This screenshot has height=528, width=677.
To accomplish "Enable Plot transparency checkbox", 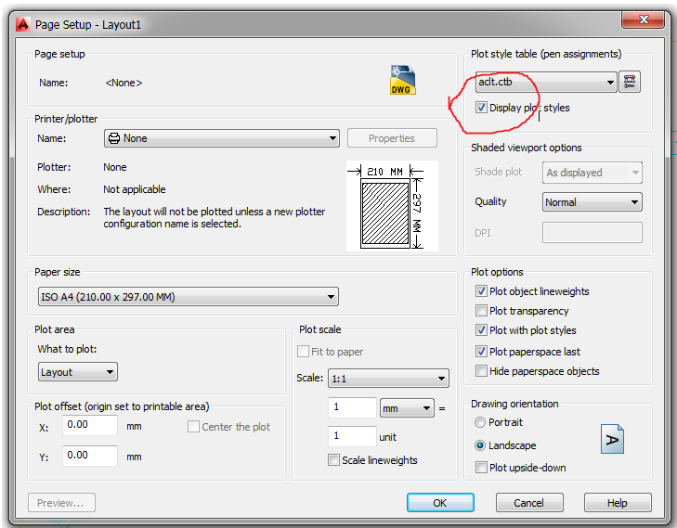I will [481, 311].
